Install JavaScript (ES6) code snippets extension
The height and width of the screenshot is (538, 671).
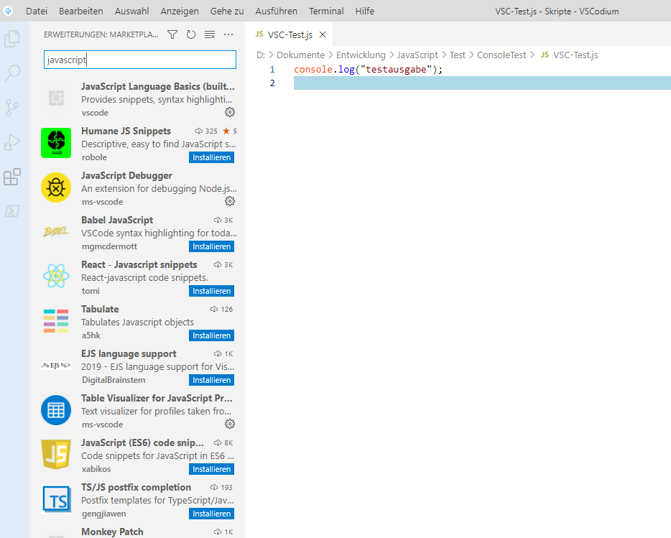coord(211,468)
